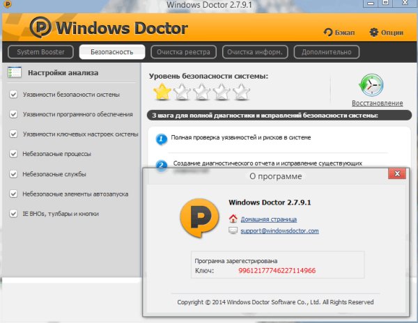Select the Безопасность tab
This screenshot has width=418, height=323.
(112, 52)
